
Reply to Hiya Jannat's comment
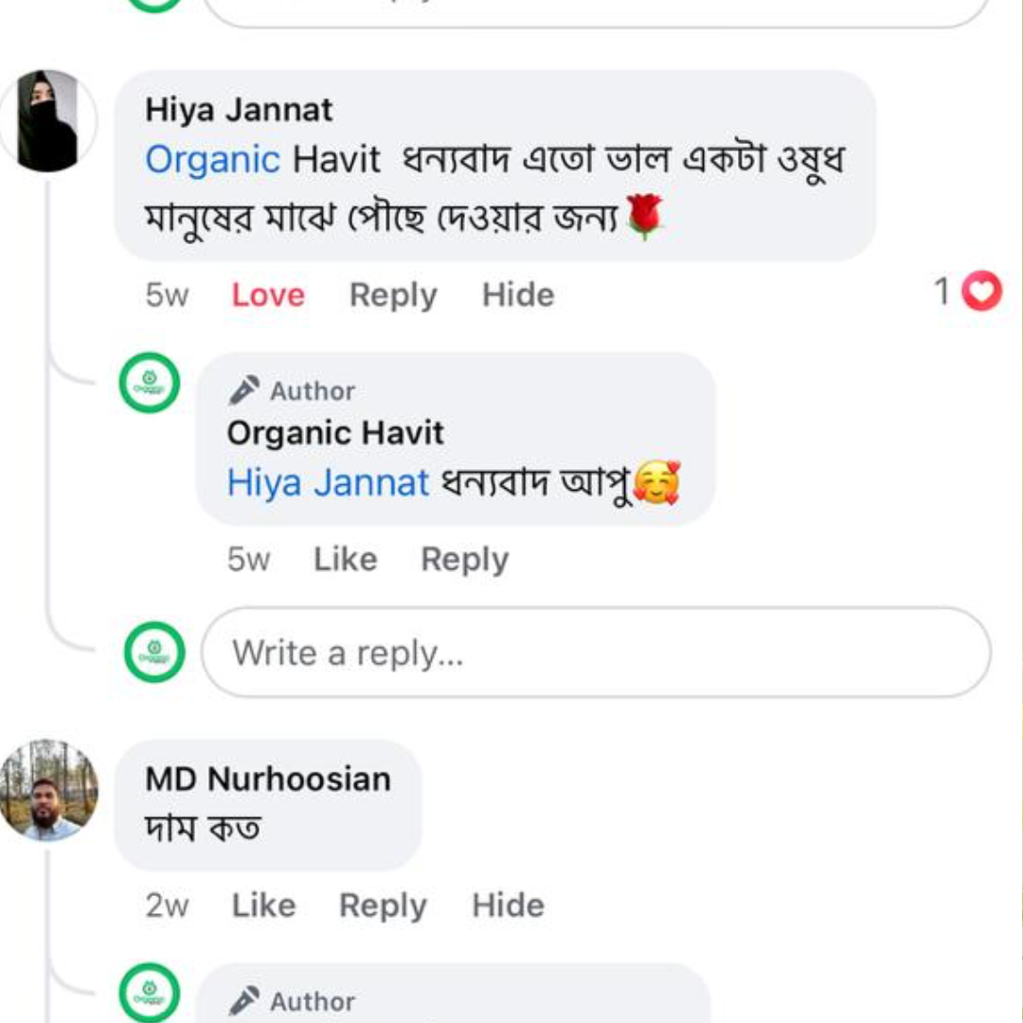tap(393, 295)
